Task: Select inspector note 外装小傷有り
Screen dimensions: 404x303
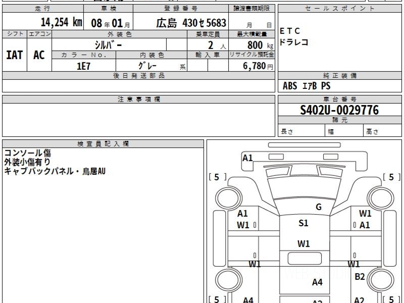Action: [28, 162]
